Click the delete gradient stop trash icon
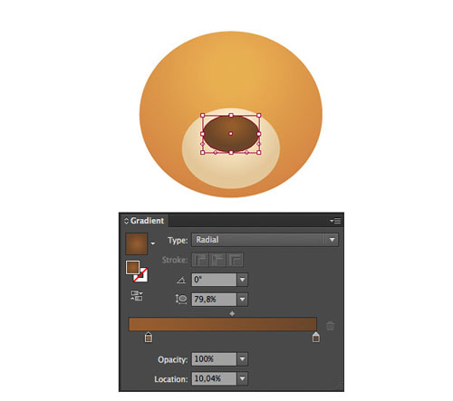Image resolution: width=453 pixels, height=401 pixels. (331, 326)
